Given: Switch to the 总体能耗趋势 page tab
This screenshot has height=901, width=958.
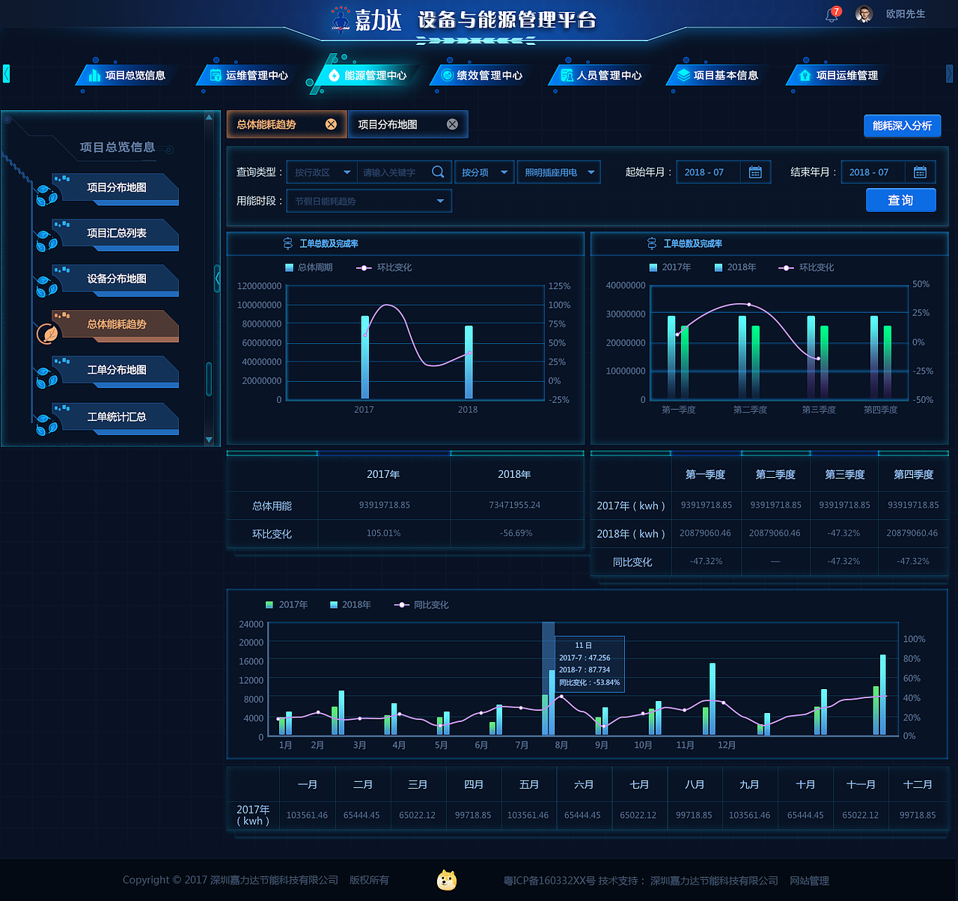Looking at the screenshot, I should click(266, 124).
